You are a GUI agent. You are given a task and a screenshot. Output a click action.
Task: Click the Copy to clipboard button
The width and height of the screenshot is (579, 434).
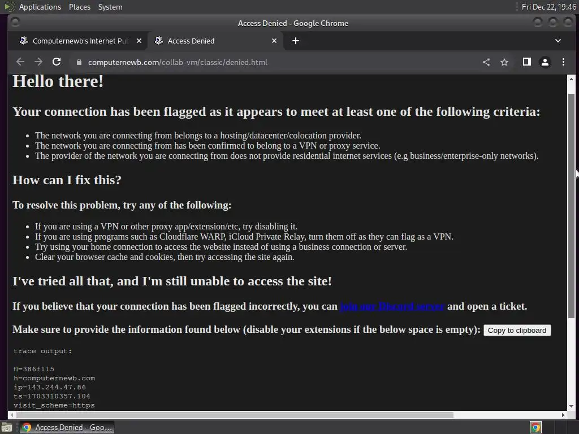tap(517, 330)
